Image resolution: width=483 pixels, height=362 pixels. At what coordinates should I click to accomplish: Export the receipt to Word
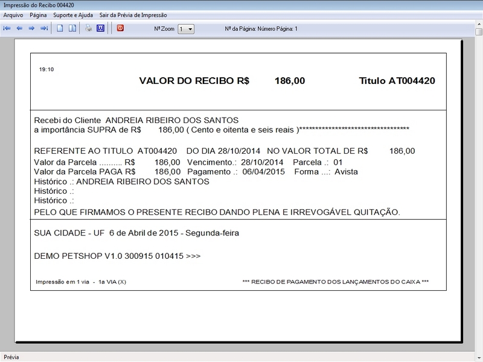(x=100, y=27)
